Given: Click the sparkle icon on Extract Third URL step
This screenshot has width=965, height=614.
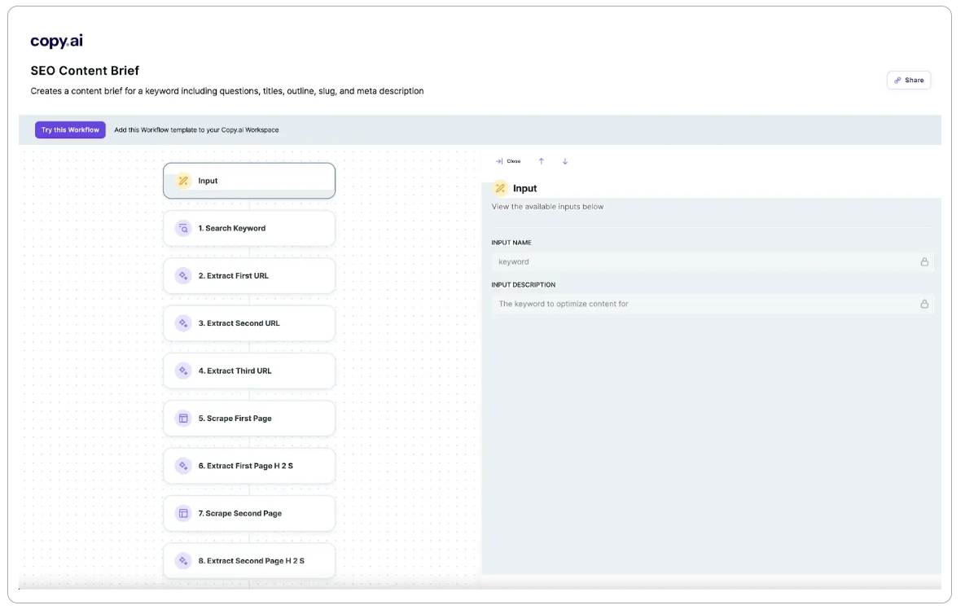Looking at the screenshot, I should 183,371.
